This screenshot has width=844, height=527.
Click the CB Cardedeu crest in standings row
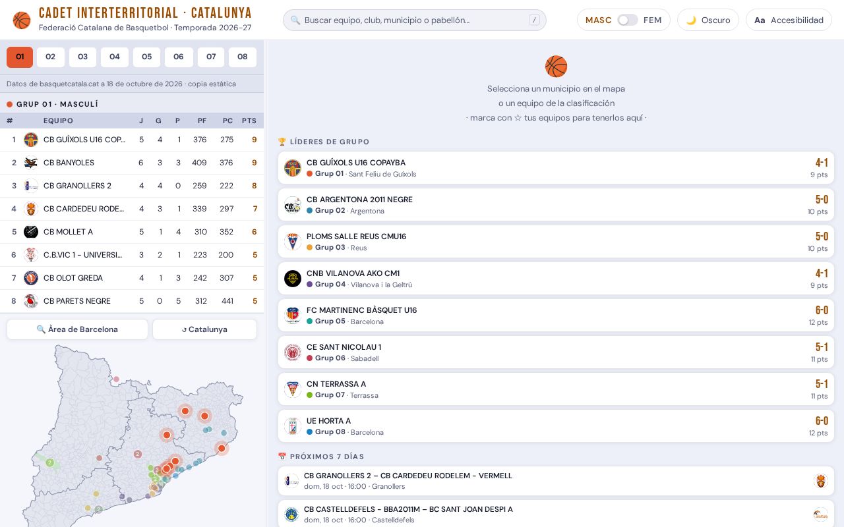coord(31,209)
